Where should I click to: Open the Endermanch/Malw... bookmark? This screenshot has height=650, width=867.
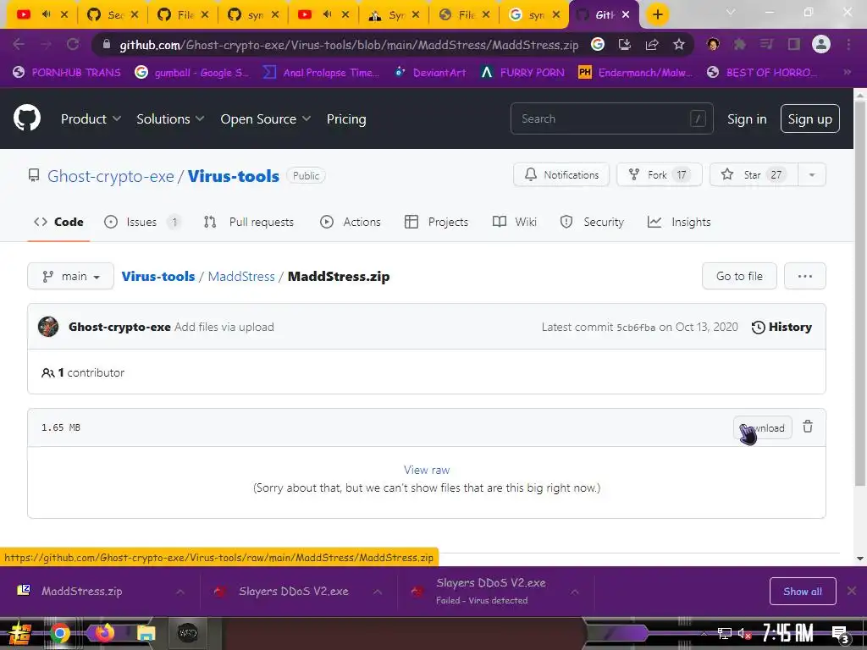[635, 73]
